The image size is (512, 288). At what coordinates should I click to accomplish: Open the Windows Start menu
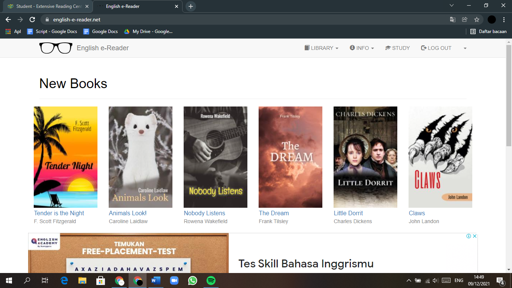pyautogui.click(x=9, y=280)
